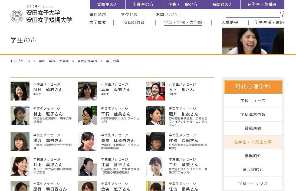Click the 安田女子大学 安田女子短期大学 site title

click(49, 16)
